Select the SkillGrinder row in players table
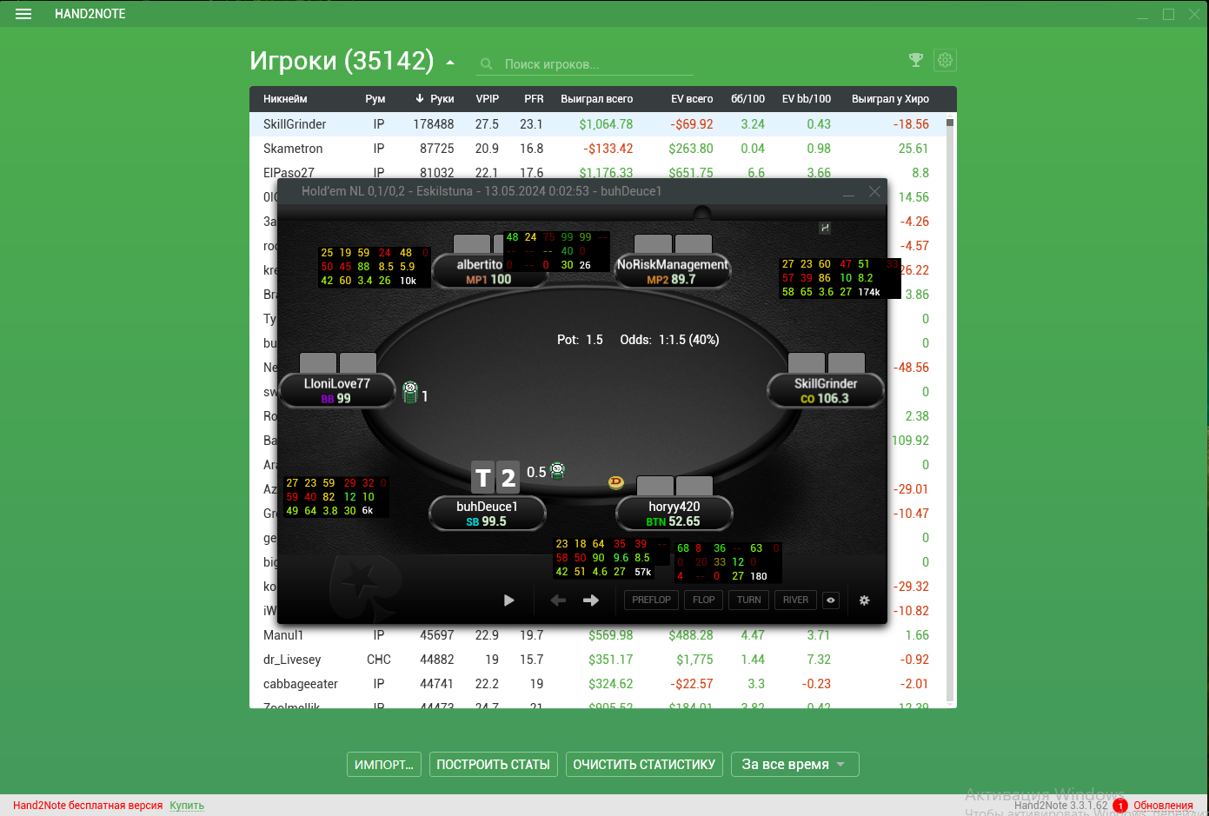1209x816 pixels. (597, 124)
